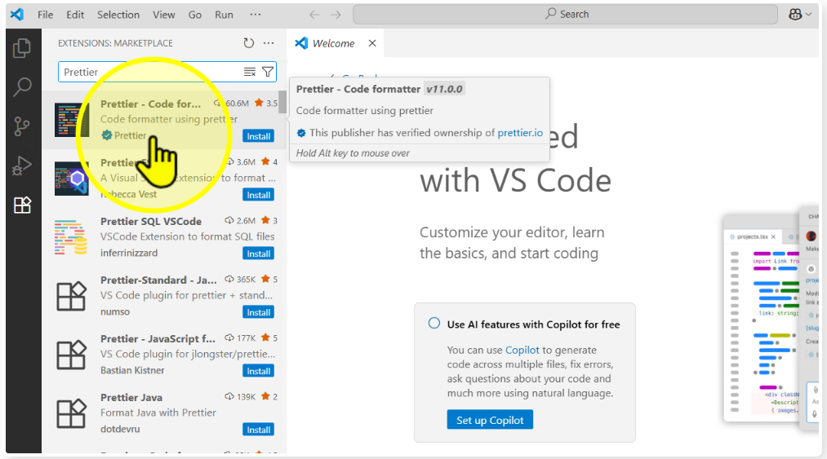
Task: Open the Selection menu
Action: (118, 15)
